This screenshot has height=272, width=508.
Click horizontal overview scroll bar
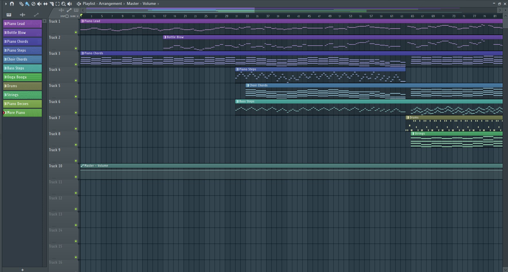[291, 10]
